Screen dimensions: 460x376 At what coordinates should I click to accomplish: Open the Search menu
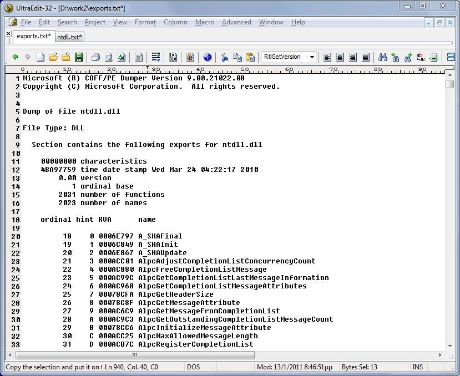tap(67, 22)
